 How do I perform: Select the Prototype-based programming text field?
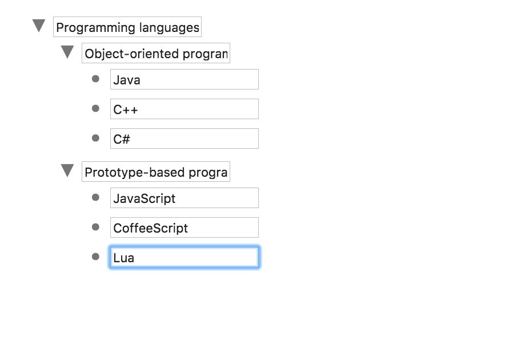tap(155, 172)
